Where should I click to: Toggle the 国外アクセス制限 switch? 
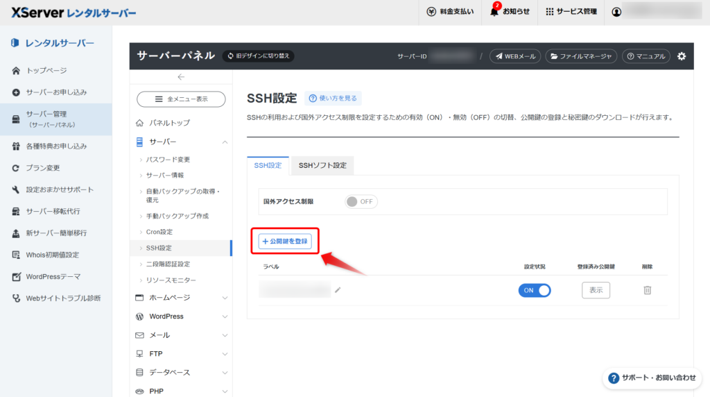tap(361, 201)
